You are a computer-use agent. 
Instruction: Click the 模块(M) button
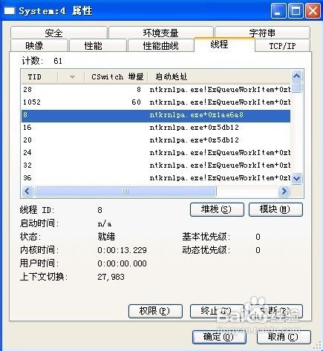pyautogui.click(x=275, y=209)
